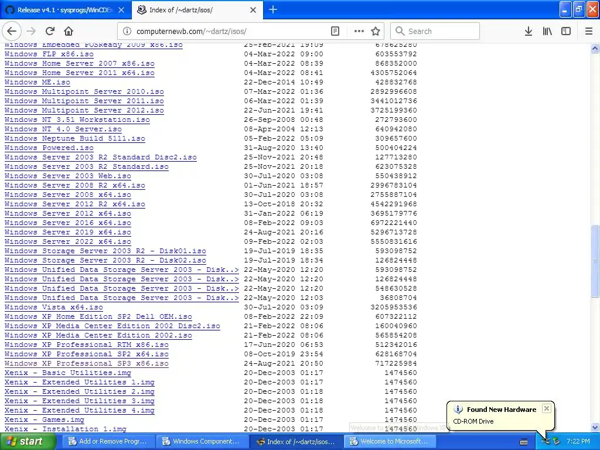Download Windows NT 4.0 Server.iso

point(63,129)
